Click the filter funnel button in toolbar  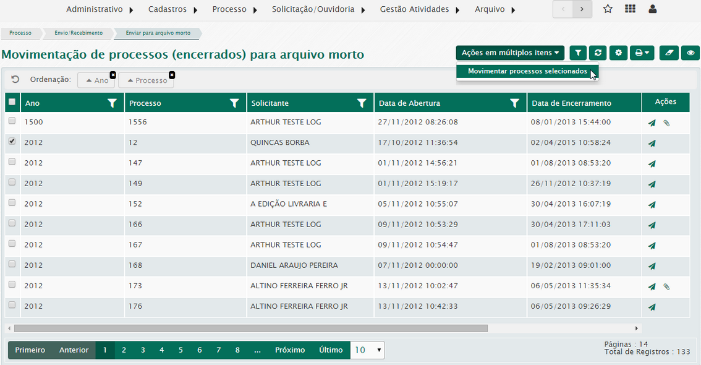click(x=578, y=53)
